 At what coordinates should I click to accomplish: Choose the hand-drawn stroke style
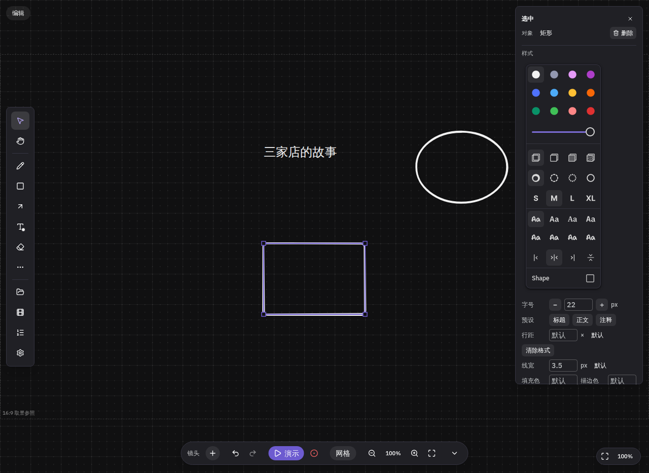pos(536,178)
